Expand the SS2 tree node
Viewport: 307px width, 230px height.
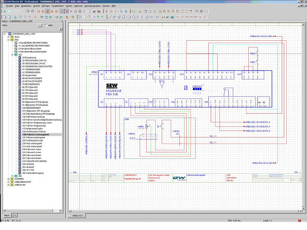(x=13, y=176)
